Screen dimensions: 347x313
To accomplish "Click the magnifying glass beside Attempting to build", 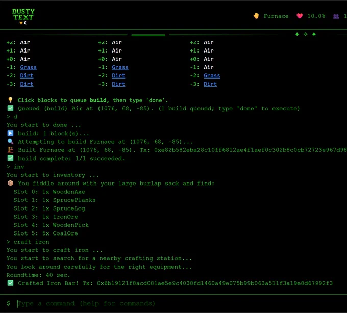I will pyautogui.click(x=10, y=142).
